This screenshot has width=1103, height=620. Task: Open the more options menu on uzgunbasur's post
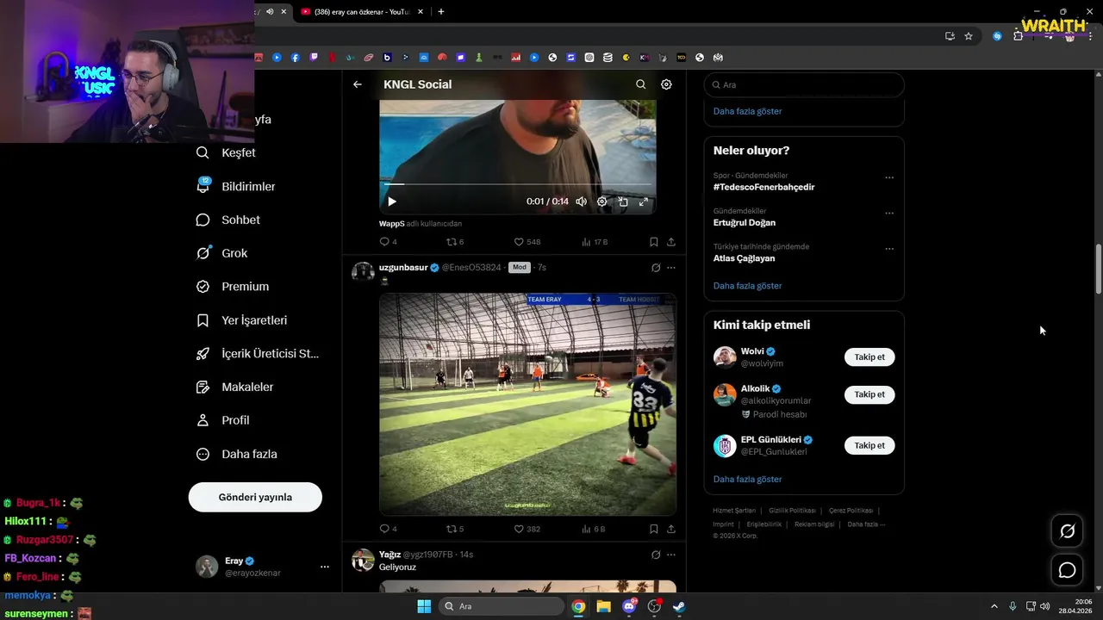[671, 268]
